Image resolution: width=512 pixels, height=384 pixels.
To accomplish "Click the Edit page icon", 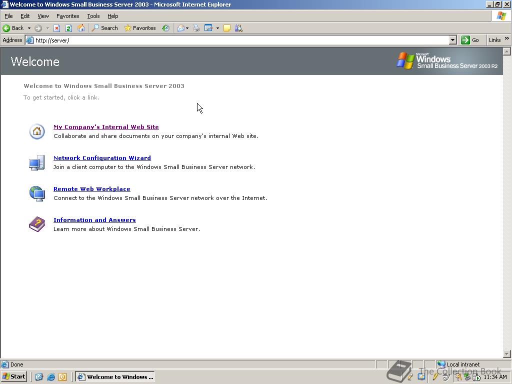I will click(x=208, y=28).
